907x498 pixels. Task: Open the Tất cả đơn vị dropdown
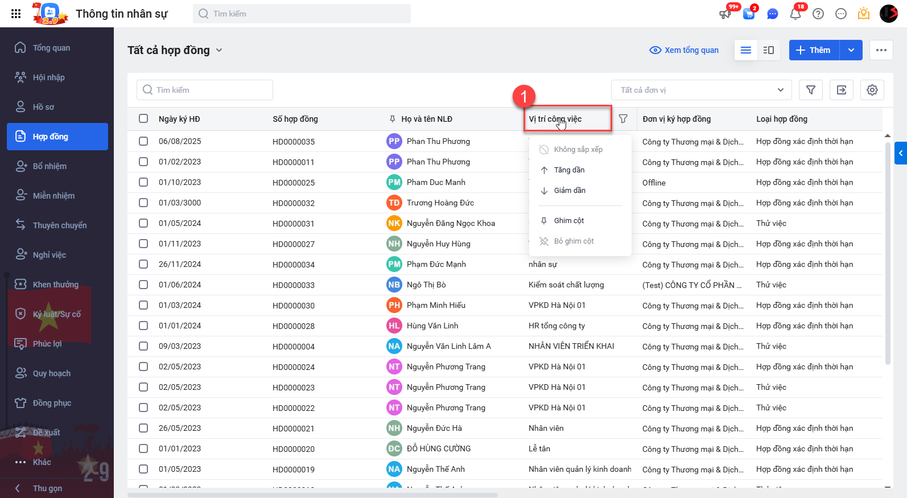click(702, 90)
